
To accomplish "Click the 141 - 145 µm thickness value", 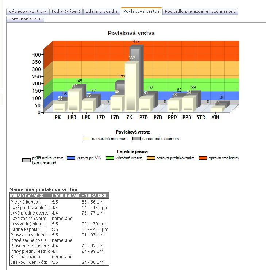I will (x=95, y=208).
